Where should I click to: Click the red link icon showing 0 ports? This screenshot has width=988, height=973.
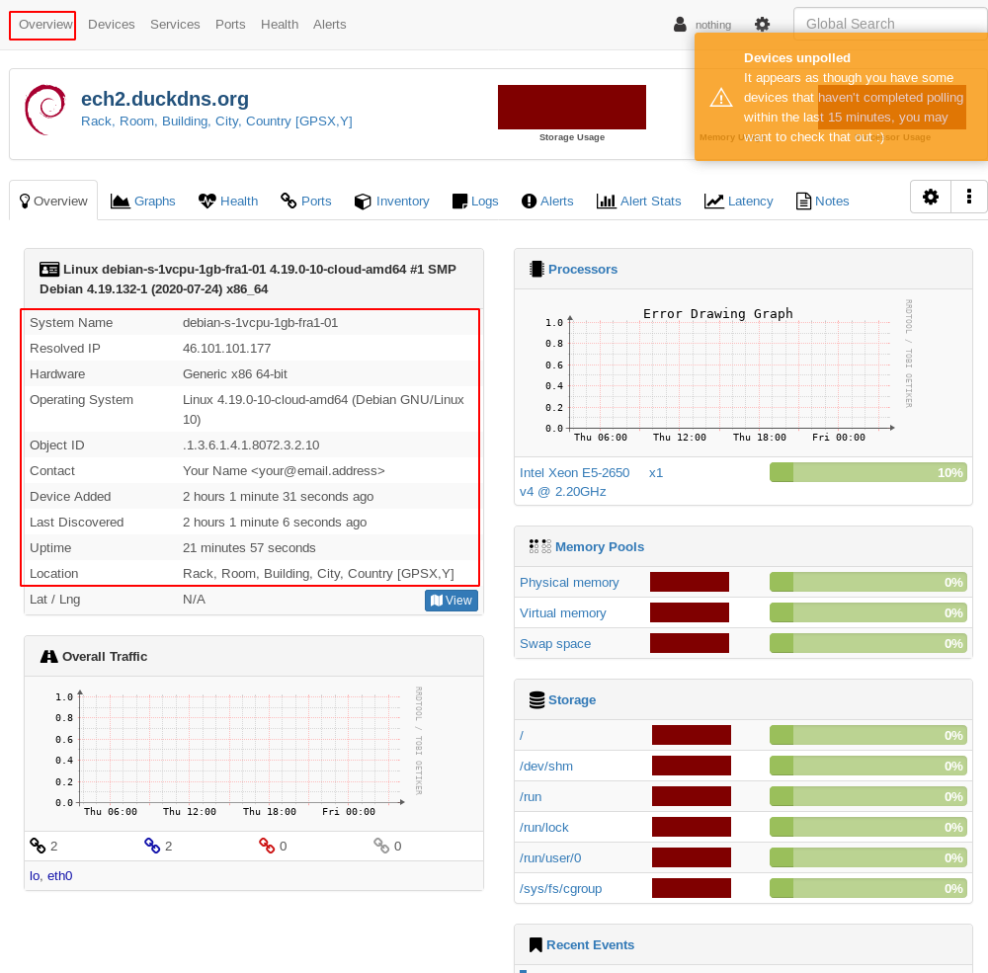[x=267, y=846]
